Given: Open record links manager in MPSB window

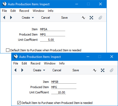Looking at the screenshot, I should [x=103, y=70].
